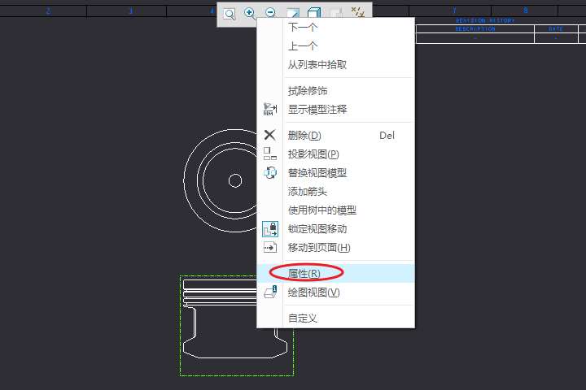586x390 pixels.
Task: Choose 下一个 in the context menu
Action: [335, 28]
